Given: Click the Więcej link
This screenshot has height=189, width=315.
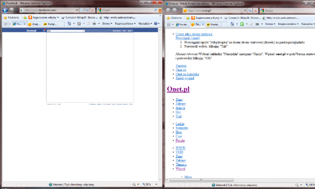Looking at the screenshot, I should click(x=180, y=169).
